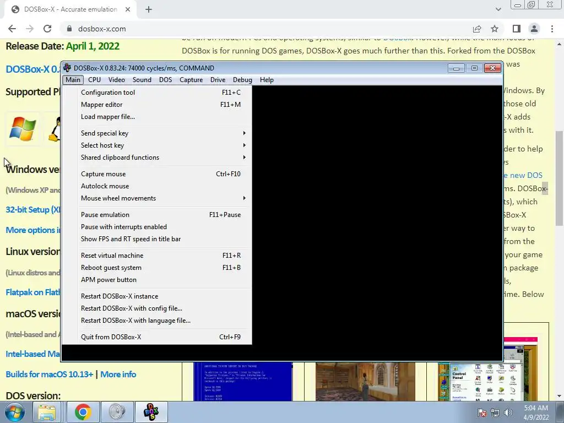Expand Select host key submenu
The image size is (564, 423).
(157, 145)
